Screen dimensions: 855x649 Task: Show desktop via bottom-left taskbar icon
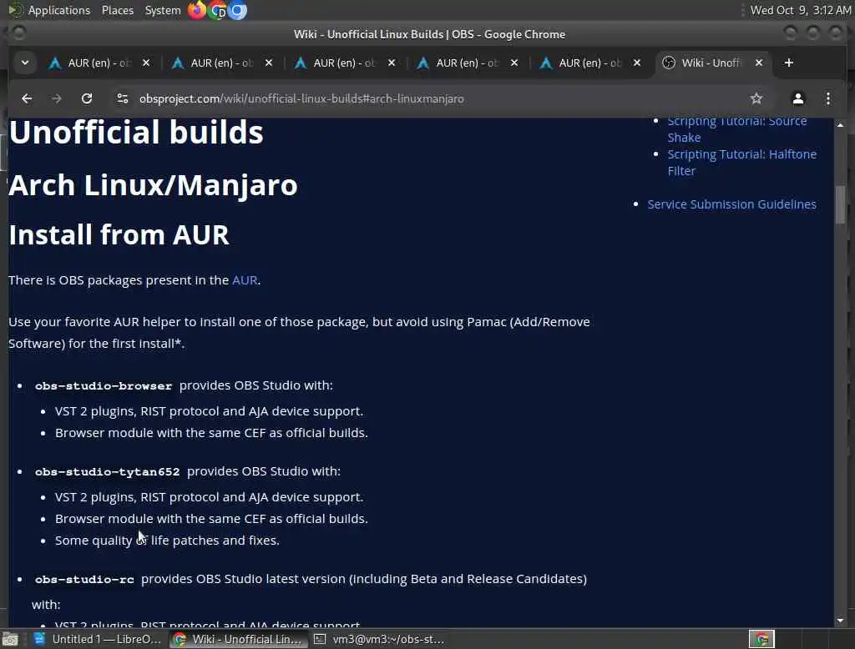10,639
